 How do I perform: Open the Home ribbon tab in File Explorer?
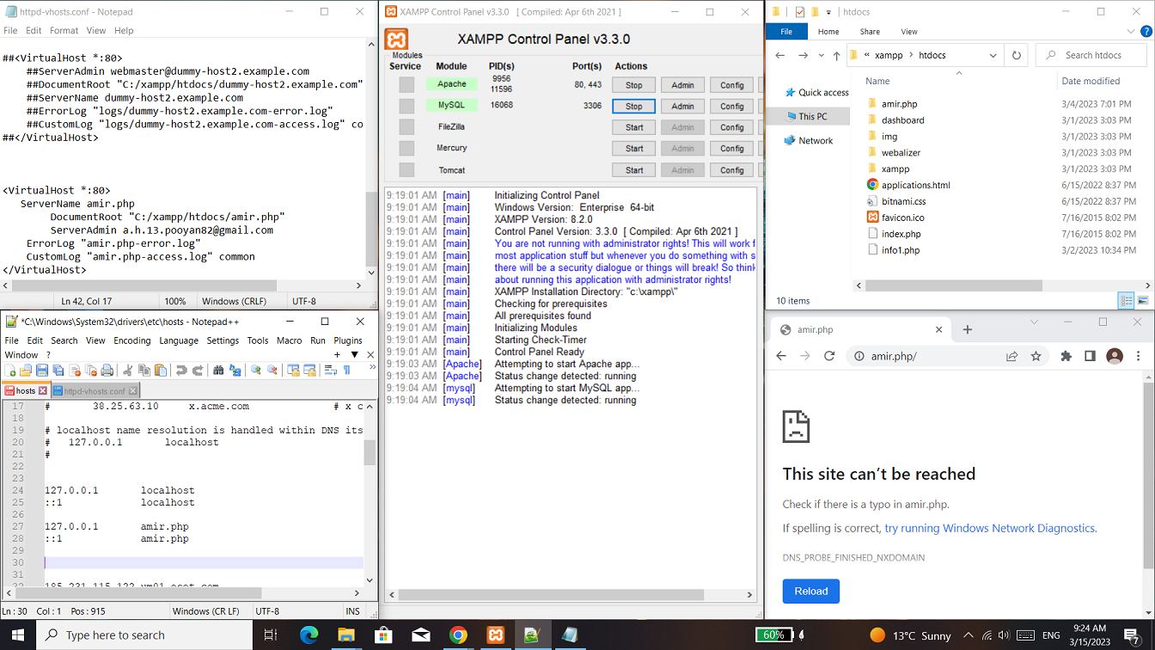tap(828, 32)
